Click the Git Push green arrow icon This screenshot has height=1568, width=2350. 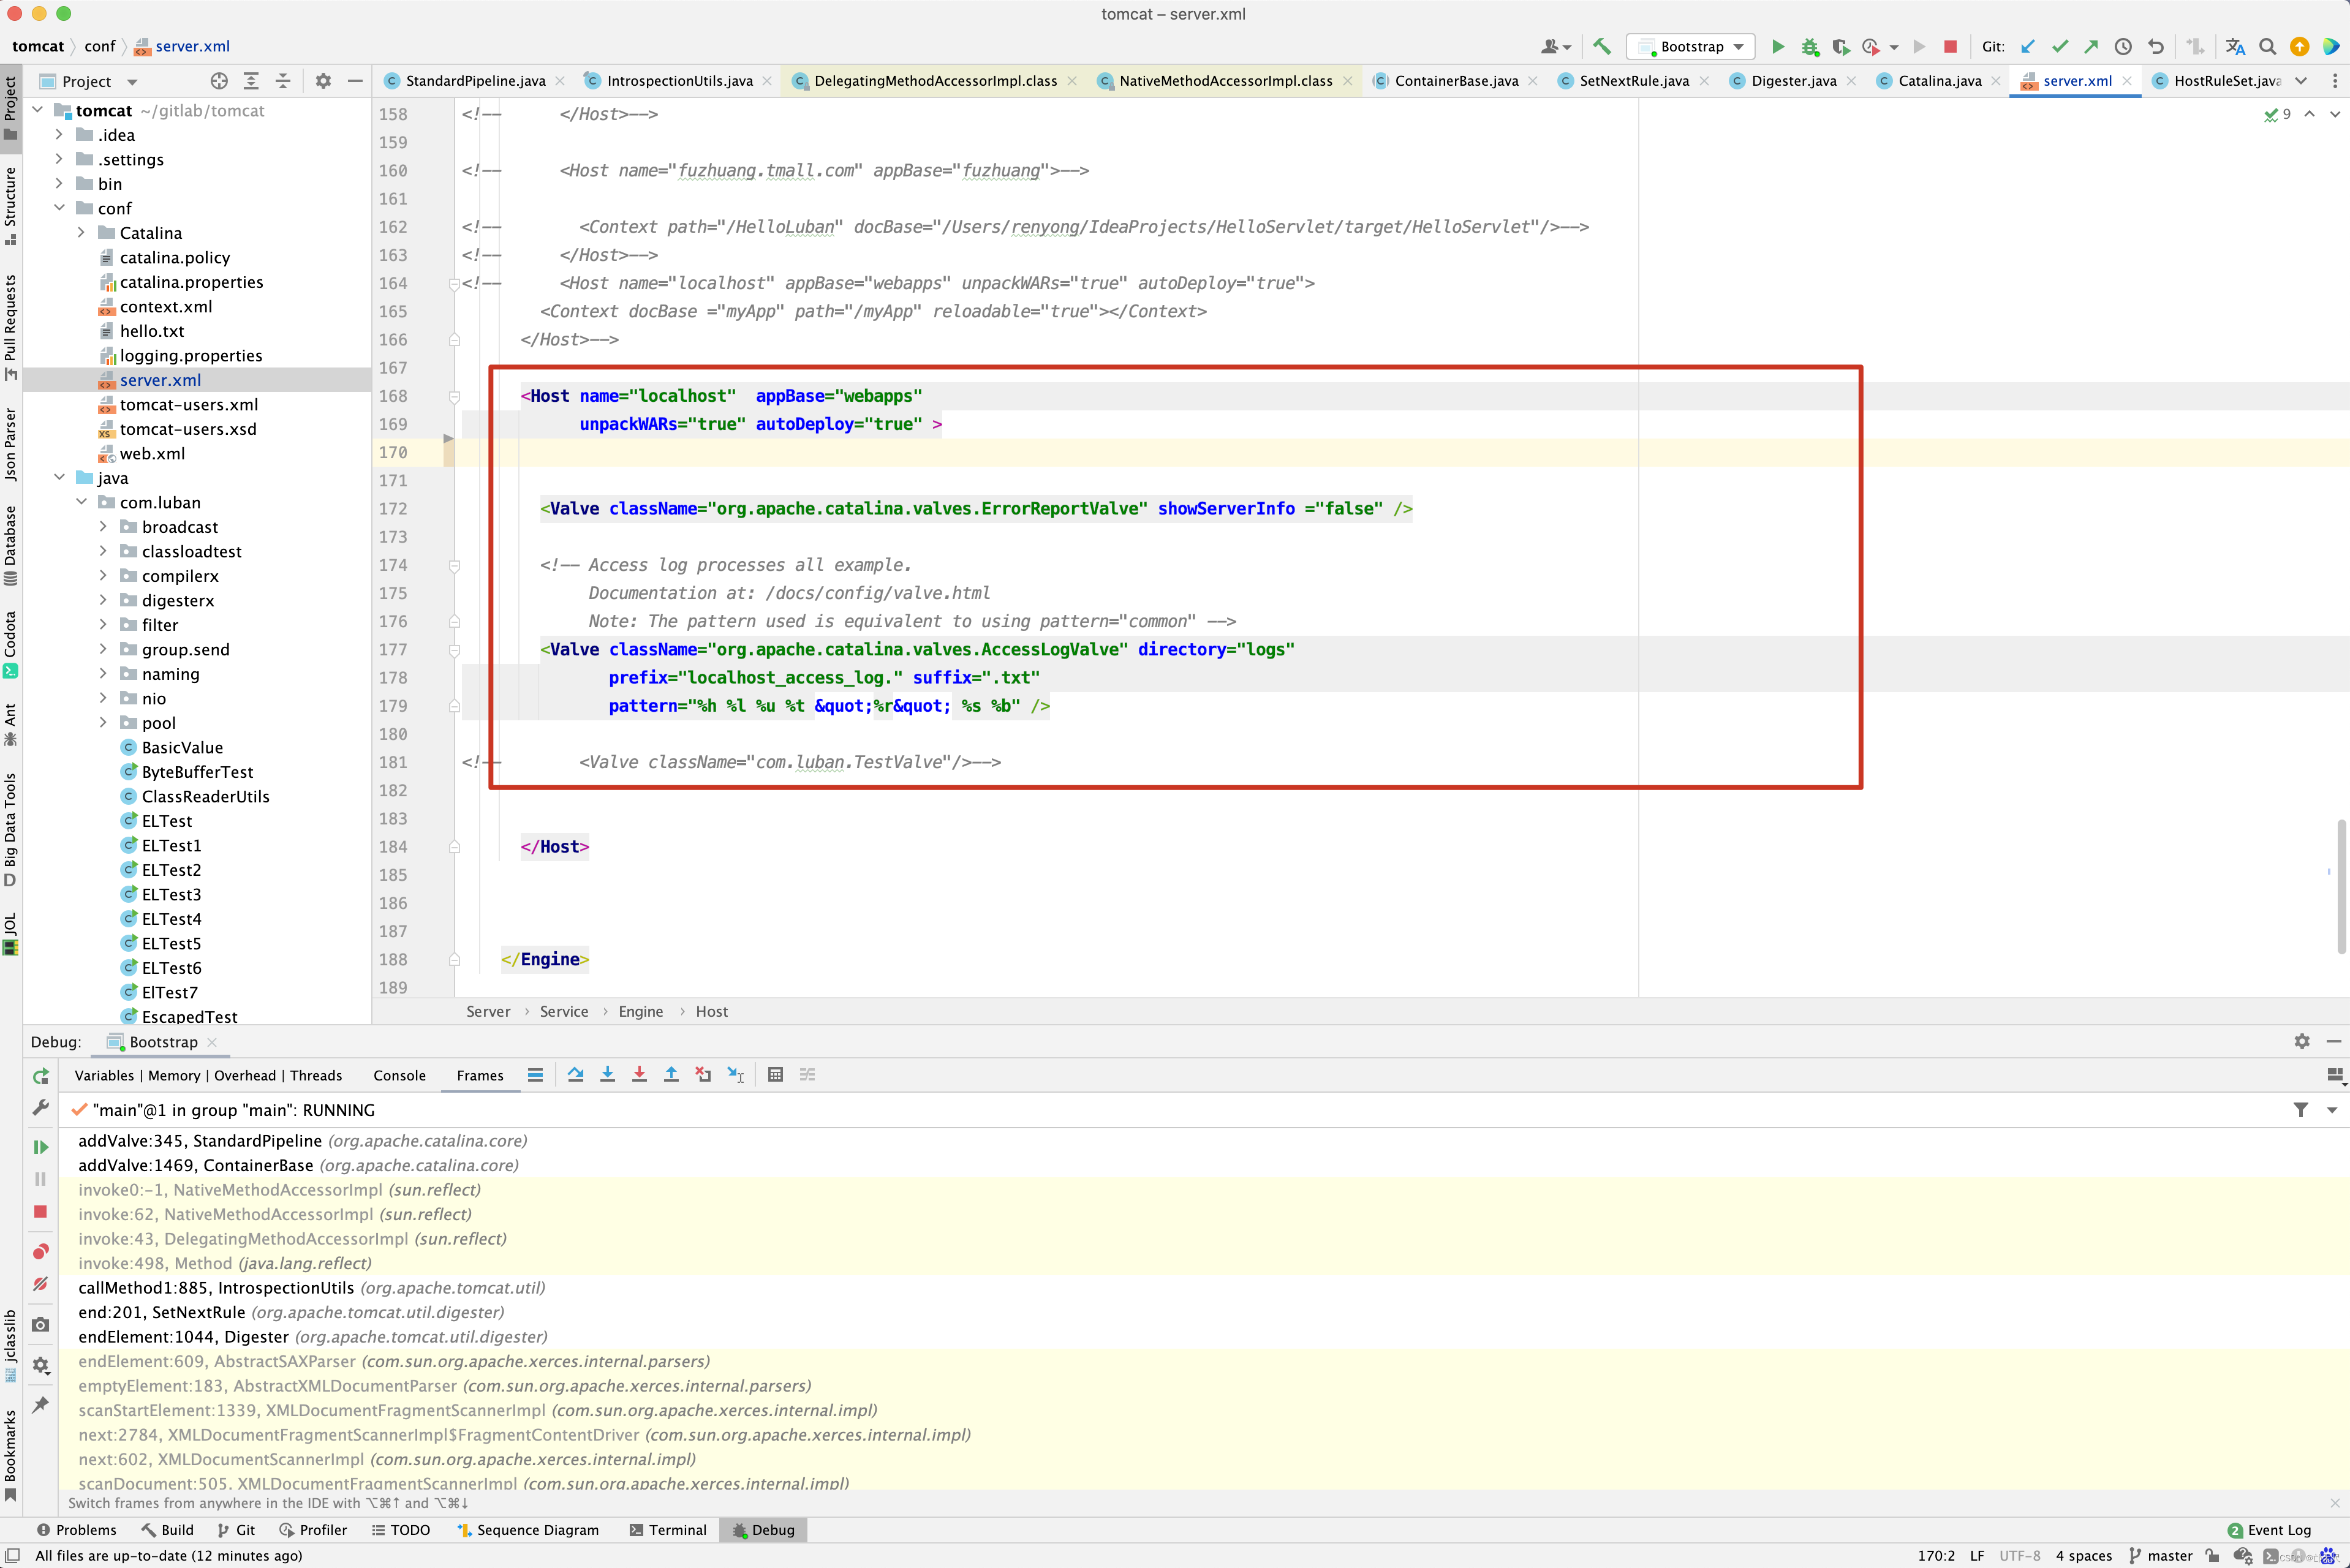[2091, 46]
